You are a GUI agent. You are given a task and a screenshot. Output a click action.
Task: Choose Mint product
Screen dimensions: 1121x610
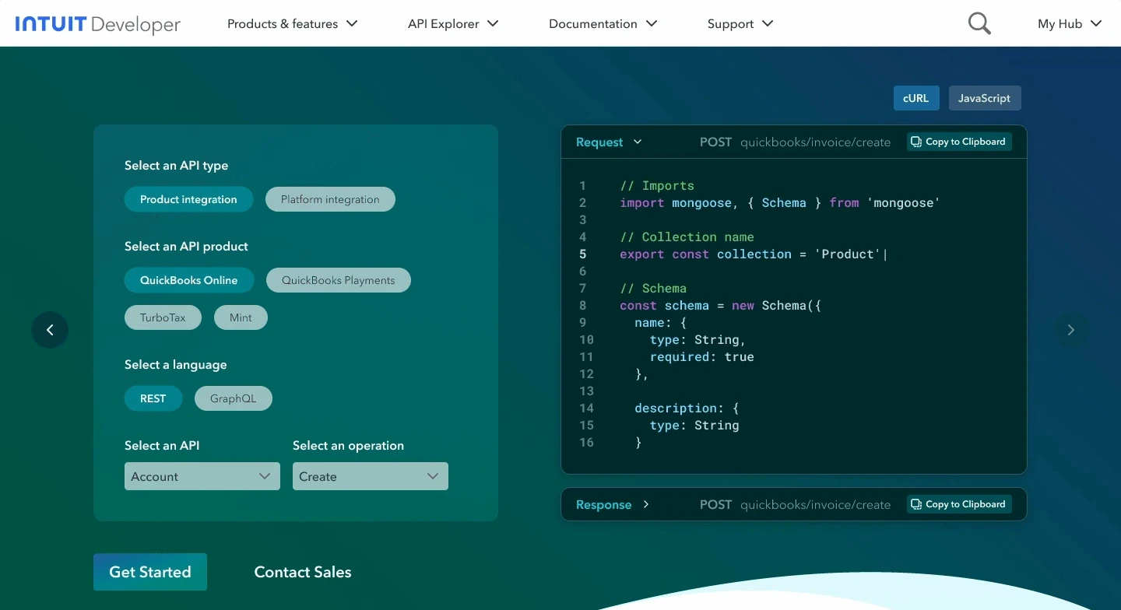tap(241, 317)
